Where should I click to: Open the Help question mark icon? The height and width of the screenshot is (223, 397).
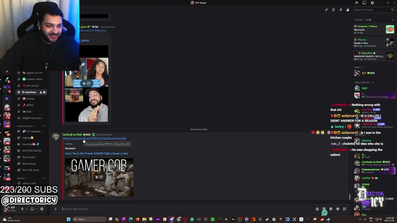(372, 3)
